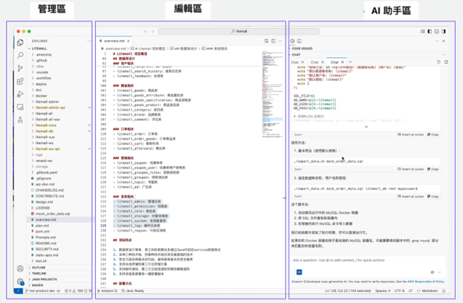Click the AWS Responsible AI Policy link

coord(426,281)
